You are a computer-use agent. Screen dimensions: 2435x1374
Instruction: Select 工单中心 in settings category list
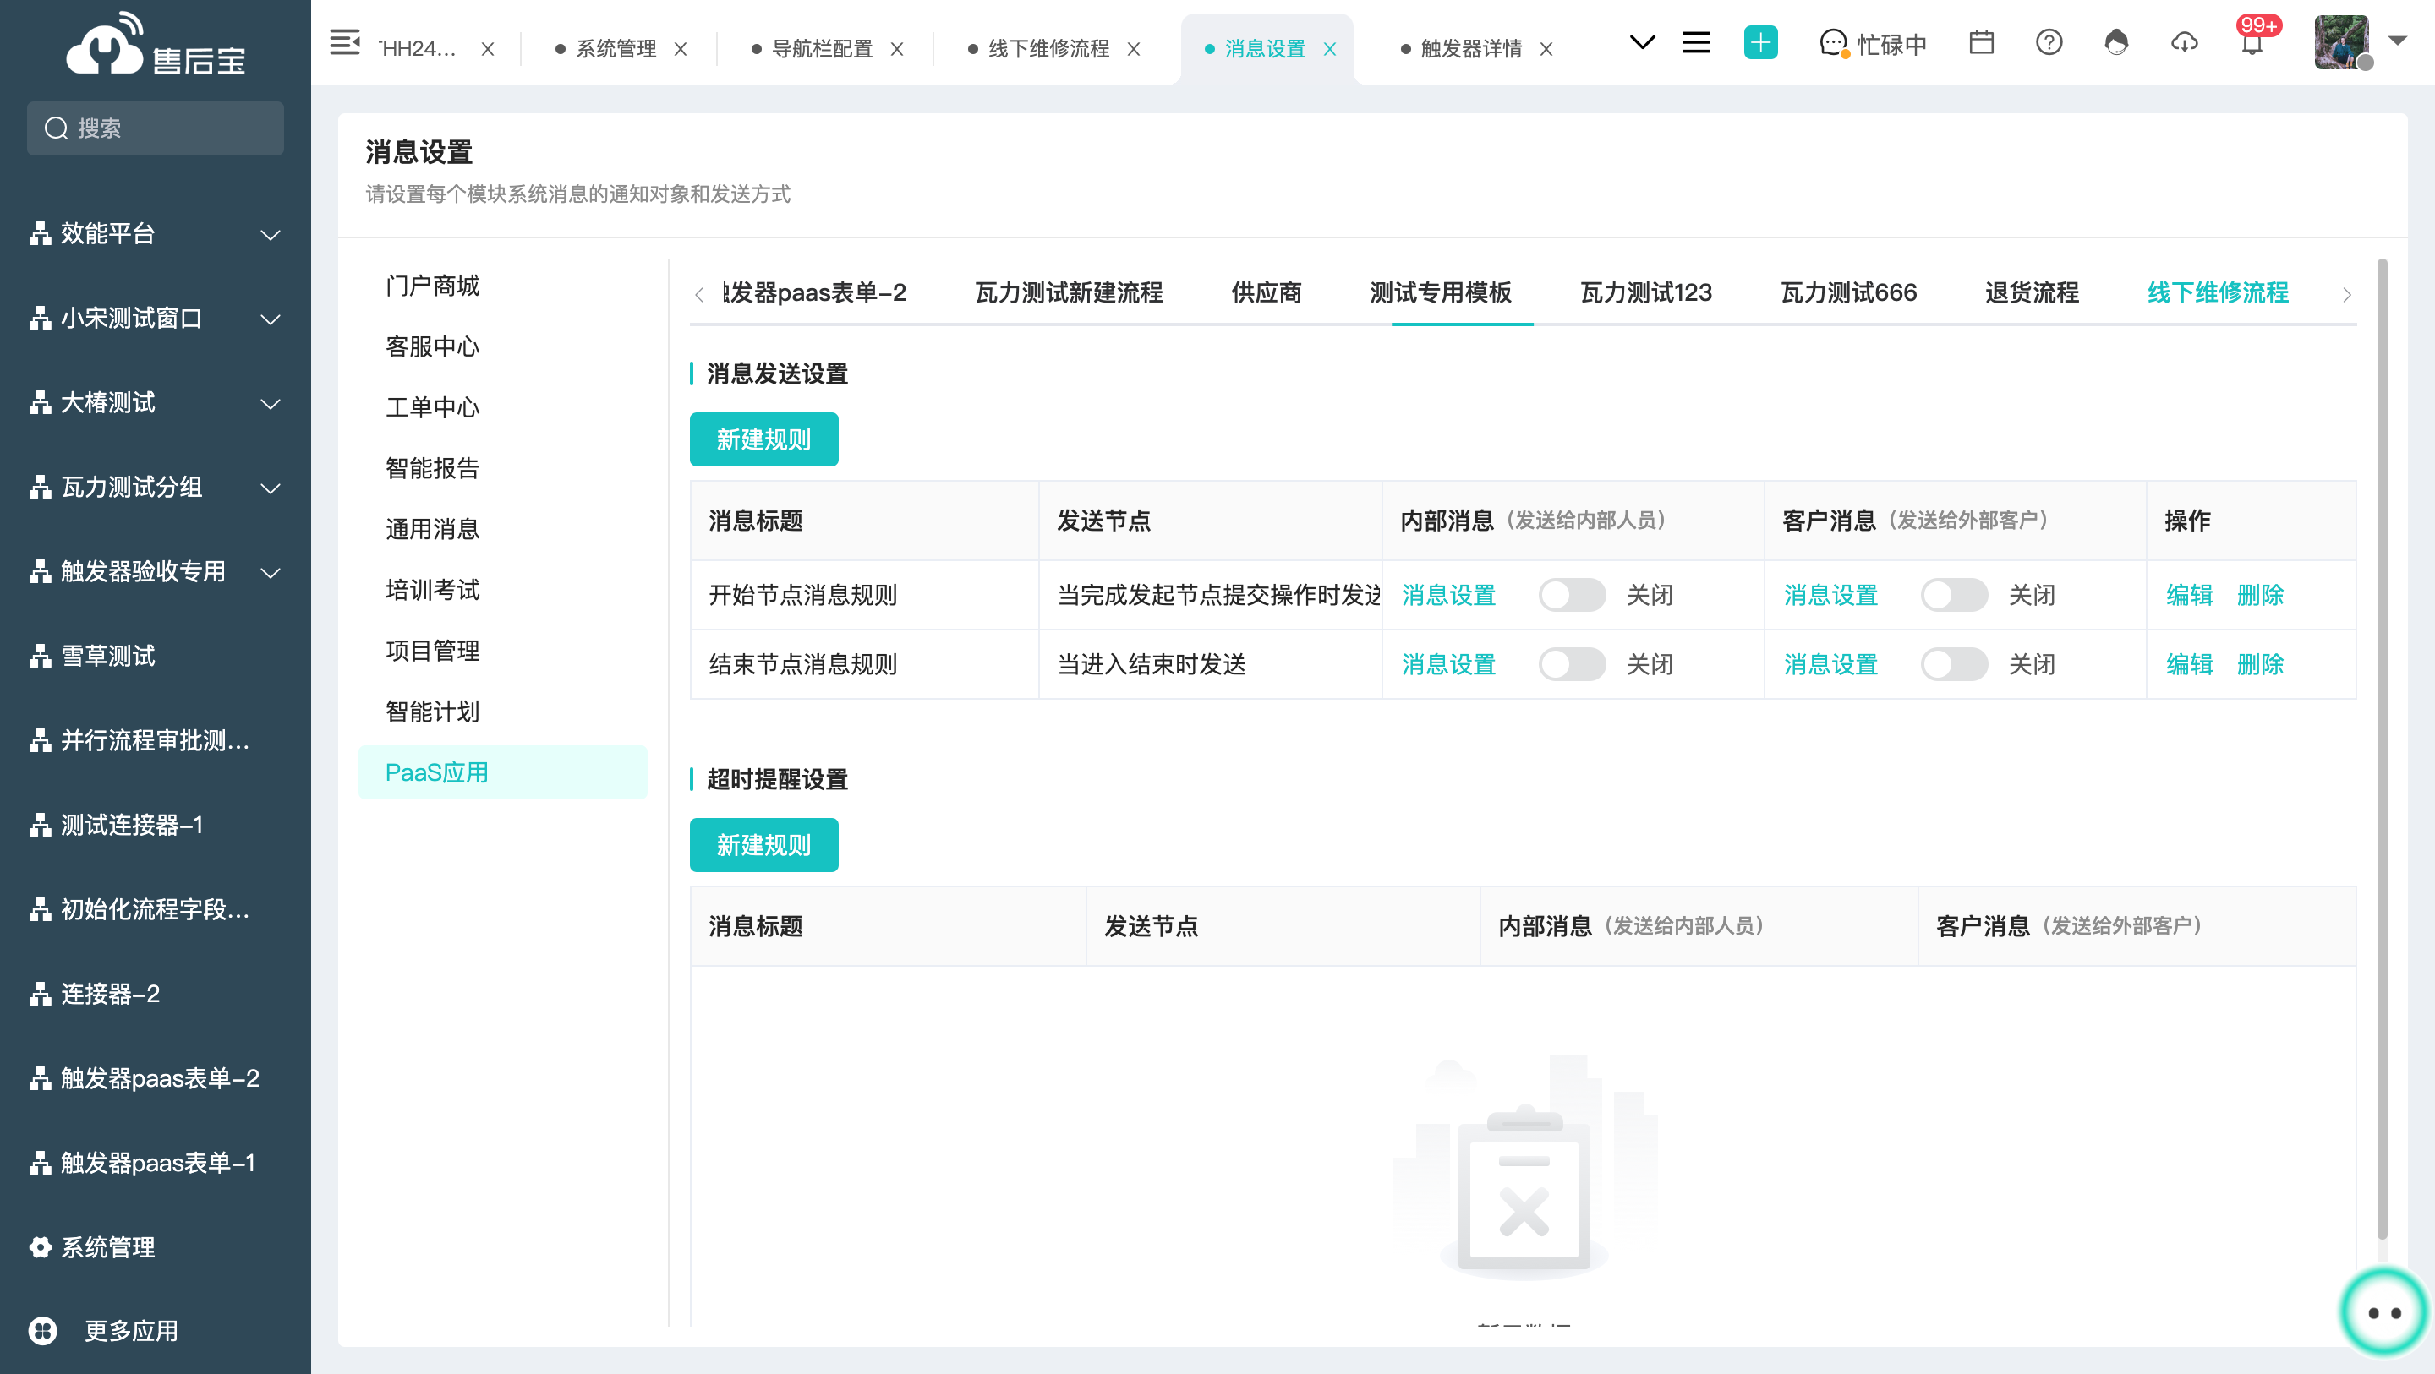432,407
